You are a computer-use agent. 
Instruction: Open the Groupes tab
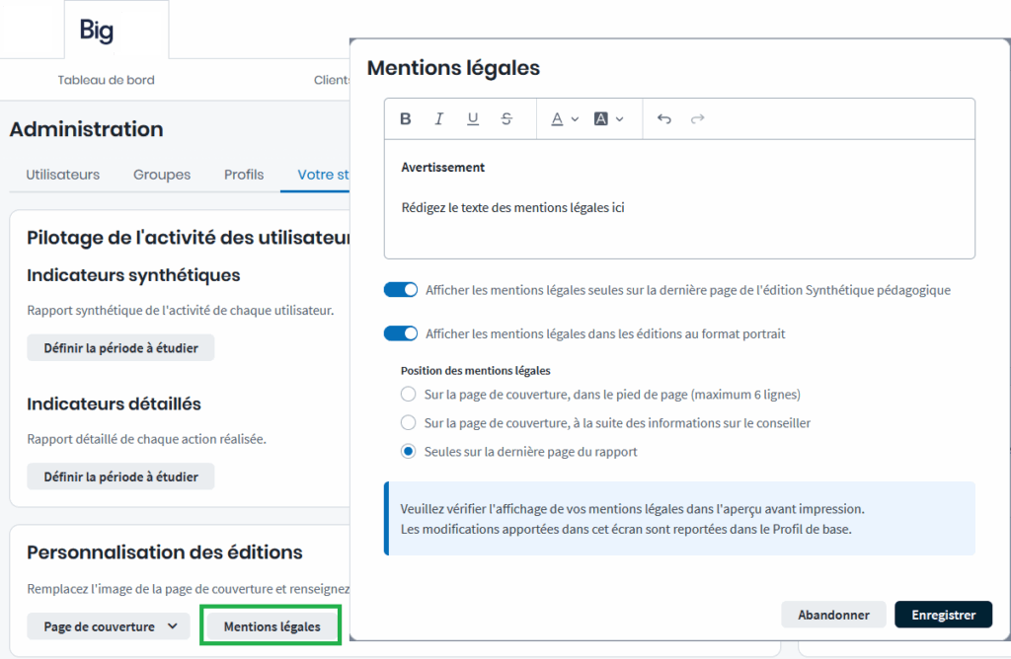[x=162, y=175]
